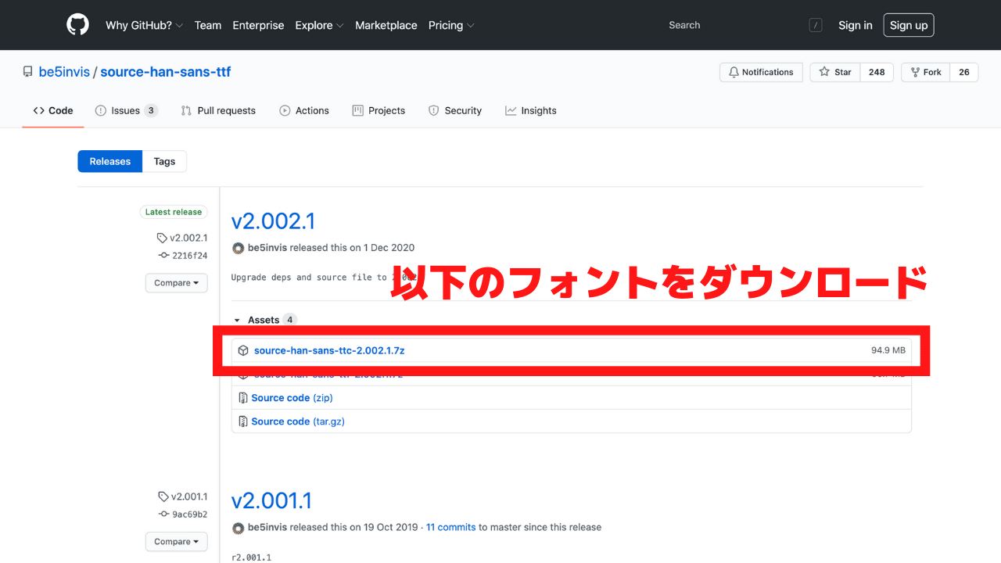Download source-han-sans-ttc-2.002.1.7z from assets
Screen dimensions: 1001x563
click(x=328, y=350)
